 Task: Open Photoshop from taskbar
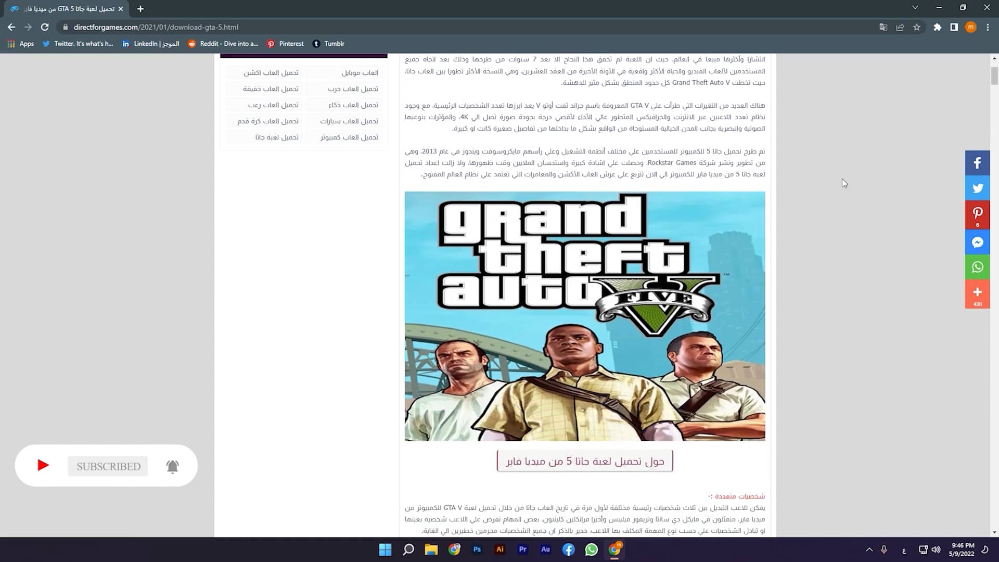477,550
